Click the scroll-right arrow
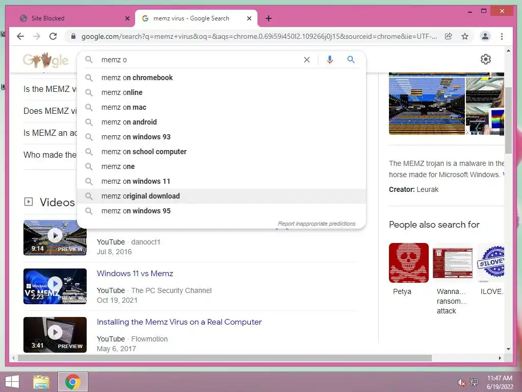 click(x=500, y=358)
